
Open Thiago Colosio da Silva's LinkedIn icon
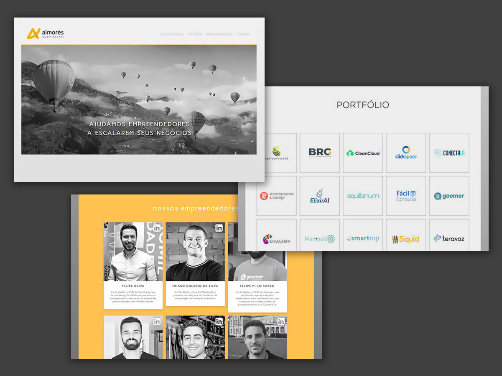coord(219,228)
